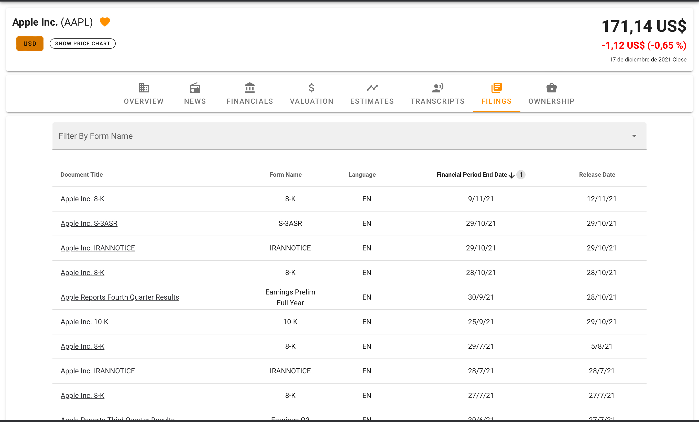Screen dimensions: 699x422
Task: Click the 5/8/21 release date
Action: pos(602,346)
